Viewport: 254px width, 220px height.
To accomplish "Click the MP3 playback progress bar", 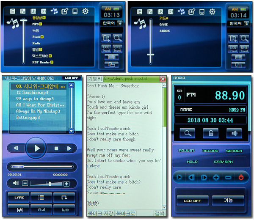I will pos(42,167).
